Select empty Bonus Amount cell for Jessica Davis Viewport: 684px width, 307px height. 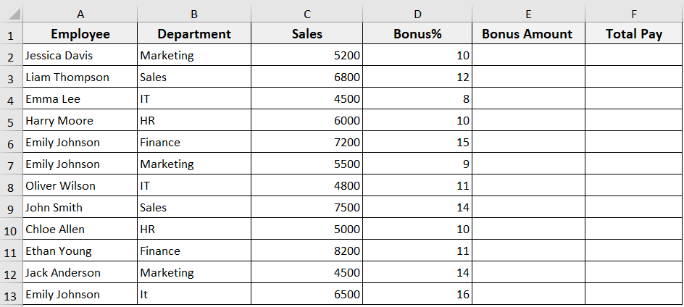527,56
